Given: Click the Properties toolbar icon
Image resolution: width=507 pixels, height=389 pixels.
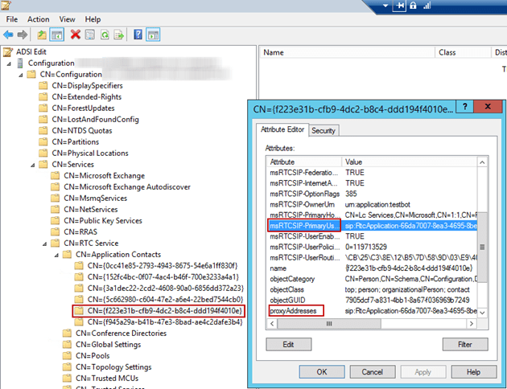Looking at the screenshot, I should tap(89, 35).
